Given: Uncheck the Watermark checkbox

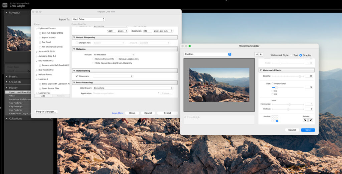Looking at the screenshot, I should (x=77, y=76).
